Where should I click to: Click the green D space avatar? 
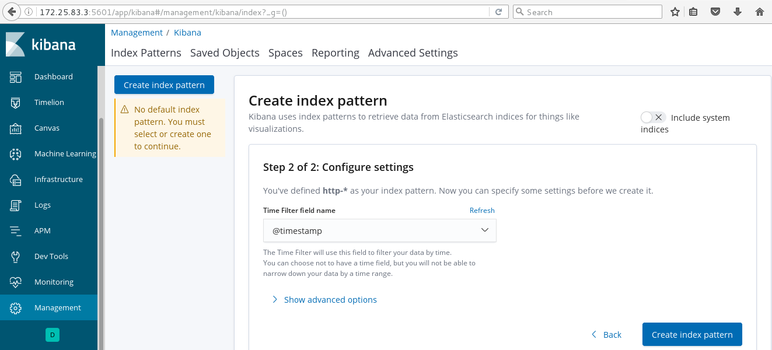click(53, 335)
